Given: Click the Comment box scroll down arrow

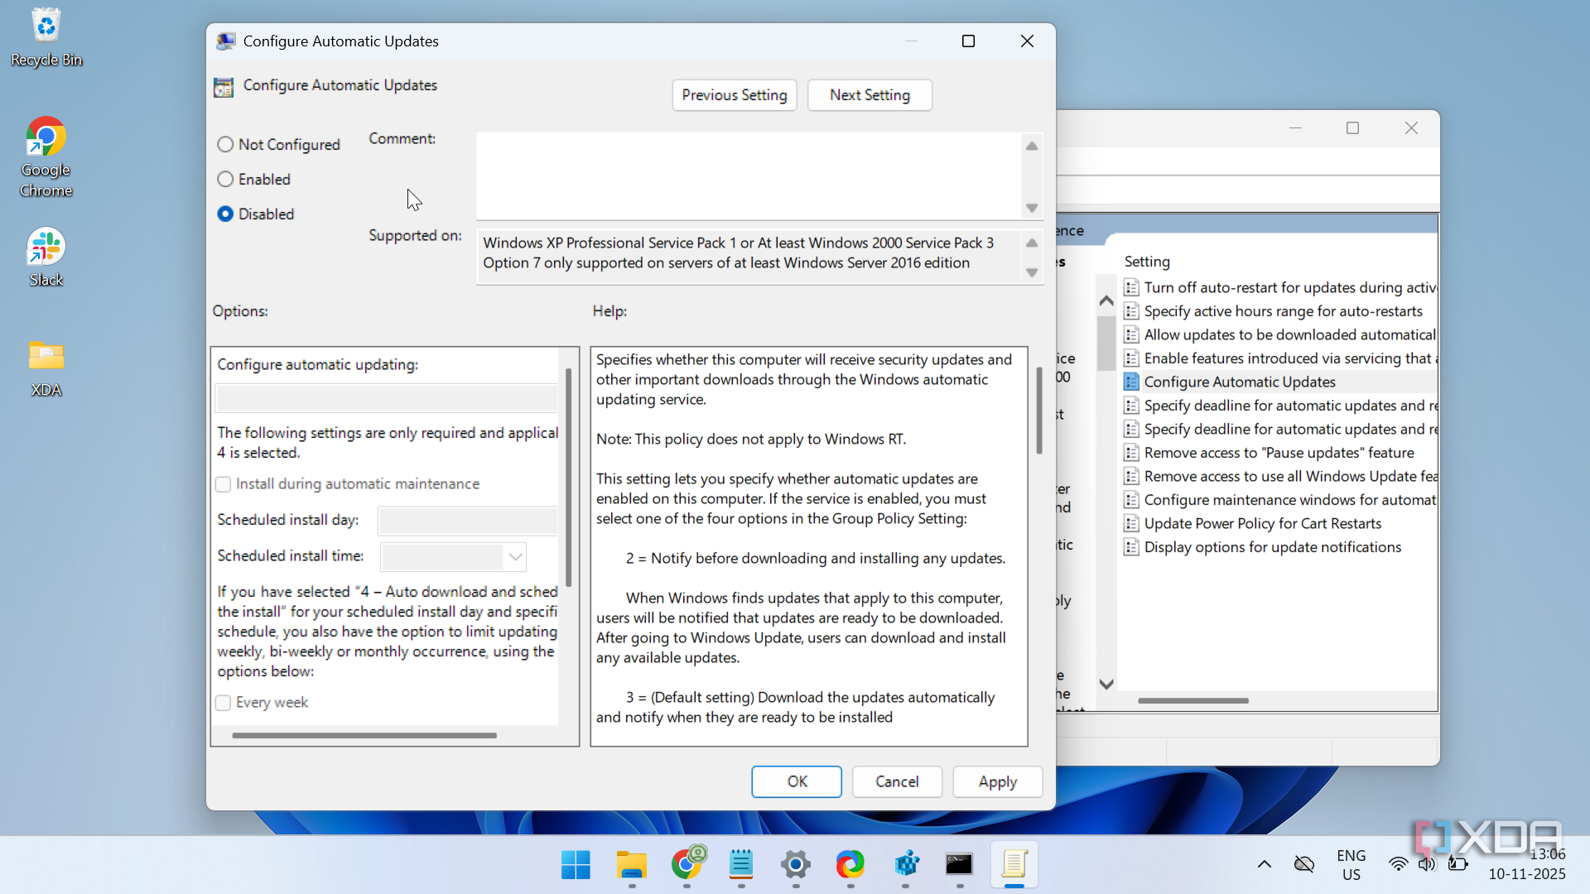Looking at the screenshot, I should tap(1032, 208).
